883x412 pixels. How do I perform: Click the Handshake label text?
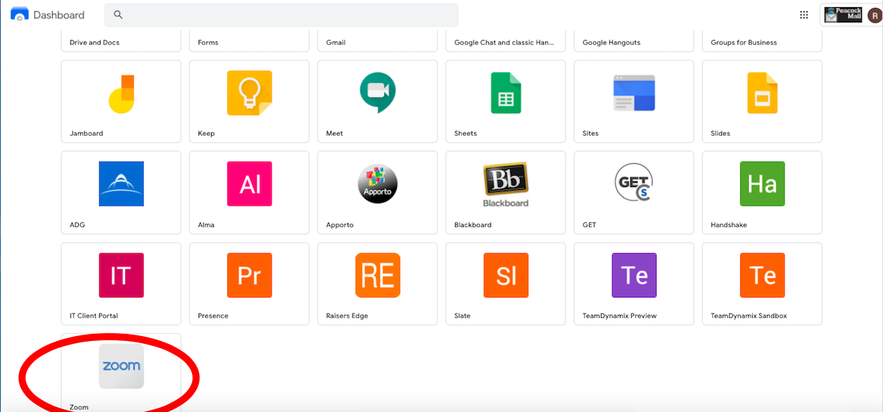point(729,225)
